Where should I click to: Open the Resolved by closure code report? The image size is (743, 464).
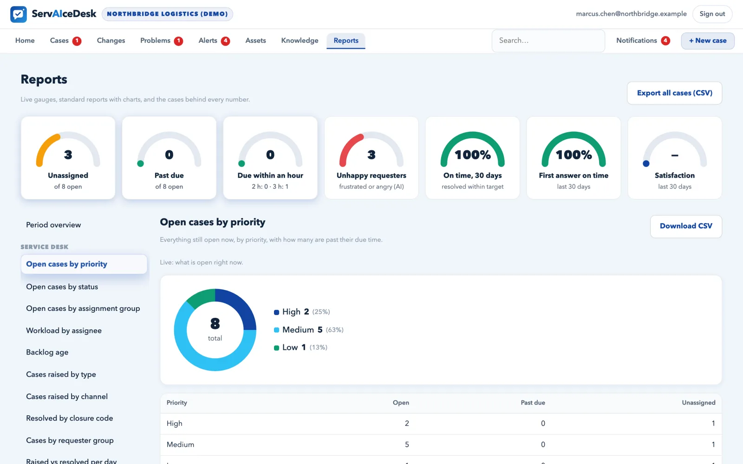point(84,419)
